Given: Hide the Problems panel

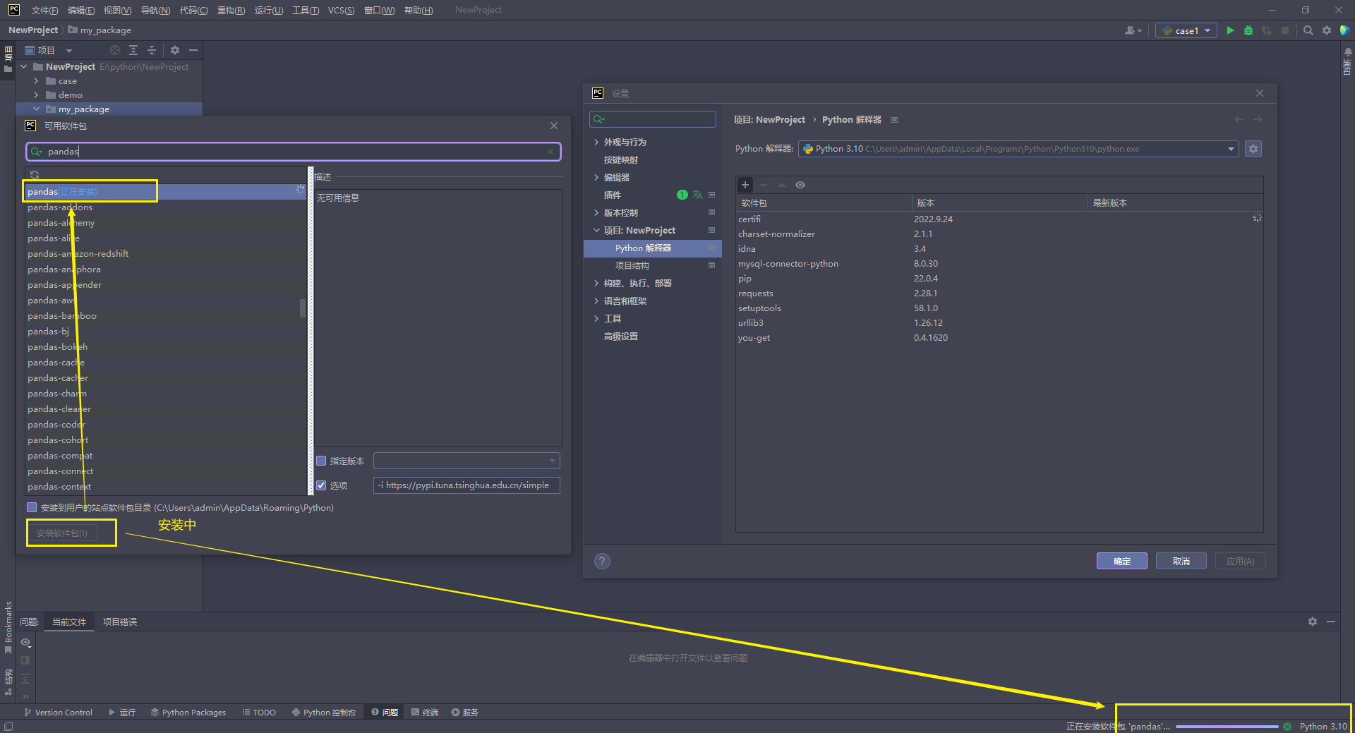Looking at the screenshot, I should coord(1331,622).
